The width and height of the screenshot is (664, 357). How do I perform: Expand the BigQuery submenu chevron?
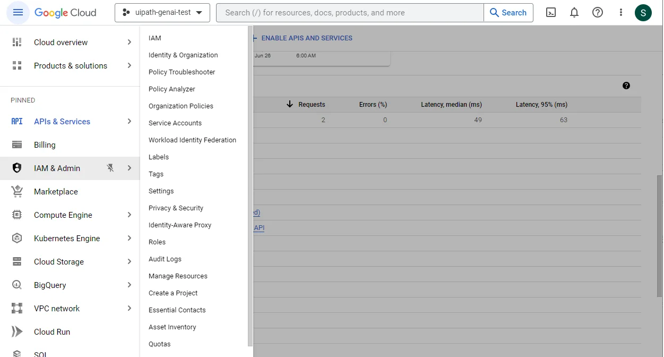[129, 285]
